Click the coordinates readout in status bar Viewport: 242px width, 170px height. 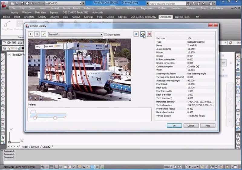coord(19,167)
